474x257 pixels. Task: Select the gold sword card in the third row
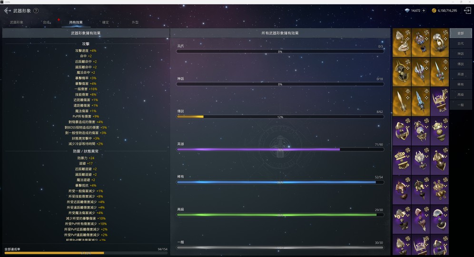402,101
